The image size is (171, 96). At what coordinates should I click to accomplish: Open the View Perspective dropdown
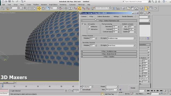tap(112, 90)
